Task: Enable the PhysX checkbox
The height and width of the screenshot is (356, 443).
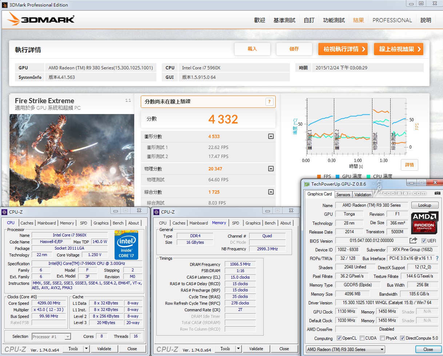Action: [x=382, y=338]
